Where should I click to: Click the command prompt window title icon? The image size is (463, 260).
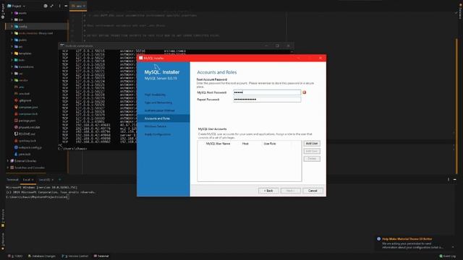pyautogui.click(x=62, y=45)
